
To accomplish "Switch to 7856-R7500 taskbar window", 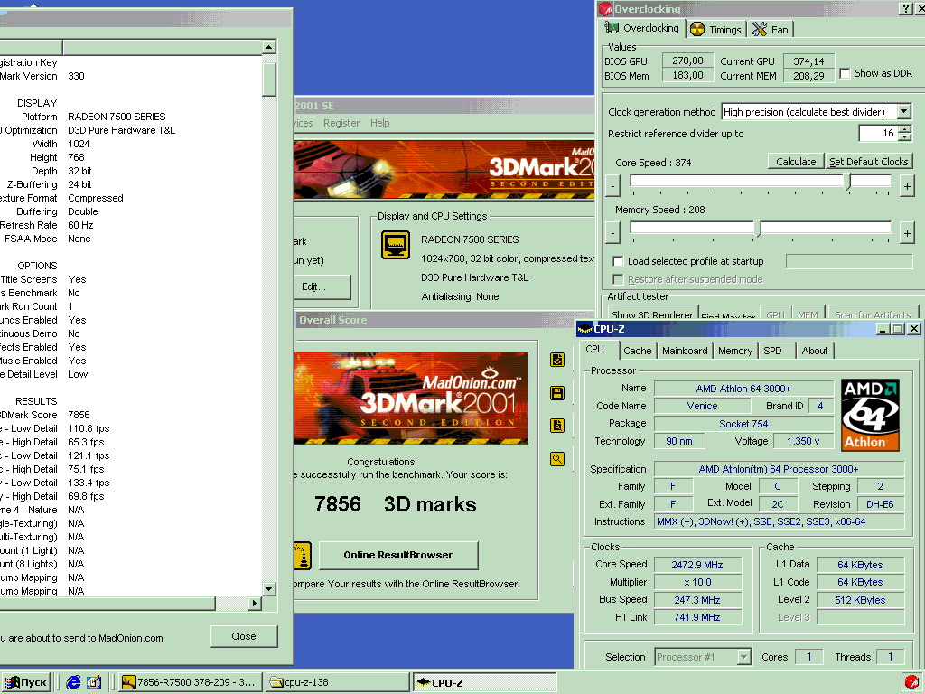I will pos(189,682).
